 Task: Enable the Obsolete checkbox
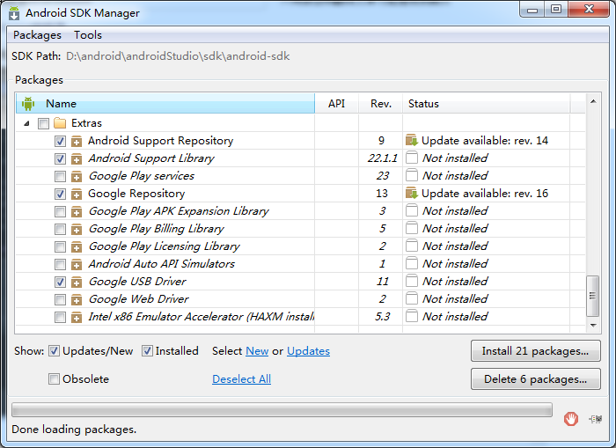point(54,378)
